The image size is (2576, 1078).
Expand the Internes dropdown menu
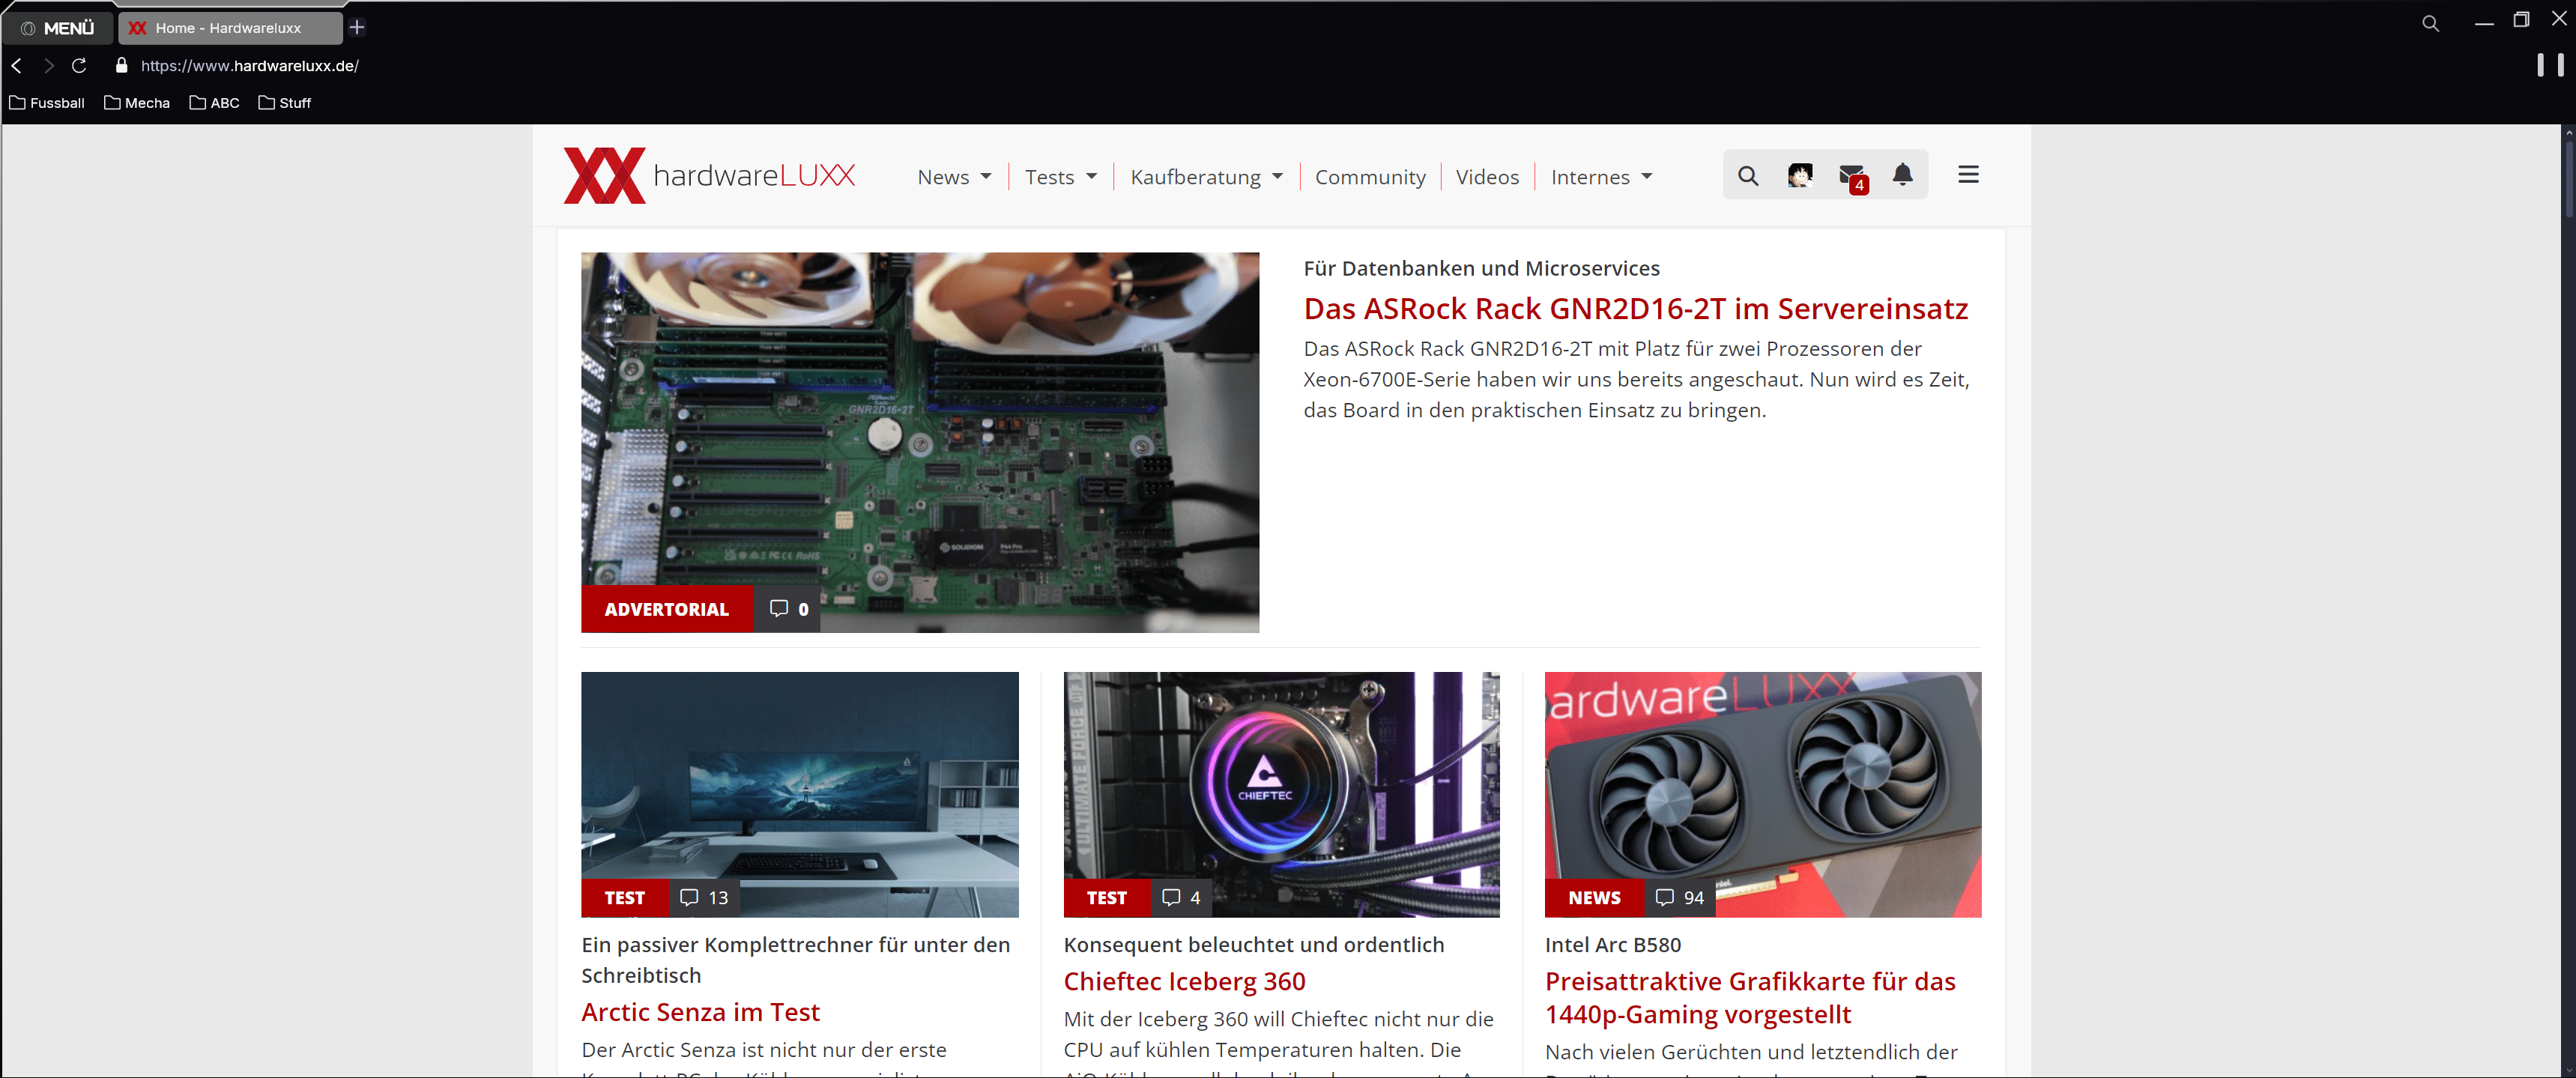[x=1601, y=177]
